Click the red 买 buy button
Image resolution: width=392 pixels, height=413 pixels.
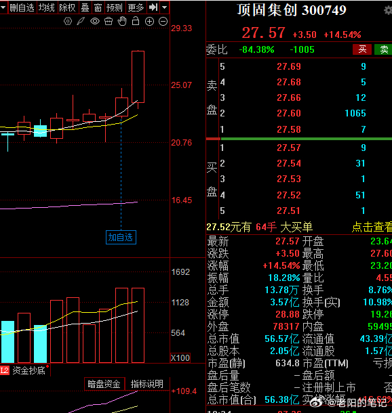pyautogui.click(x=362, y=49)
